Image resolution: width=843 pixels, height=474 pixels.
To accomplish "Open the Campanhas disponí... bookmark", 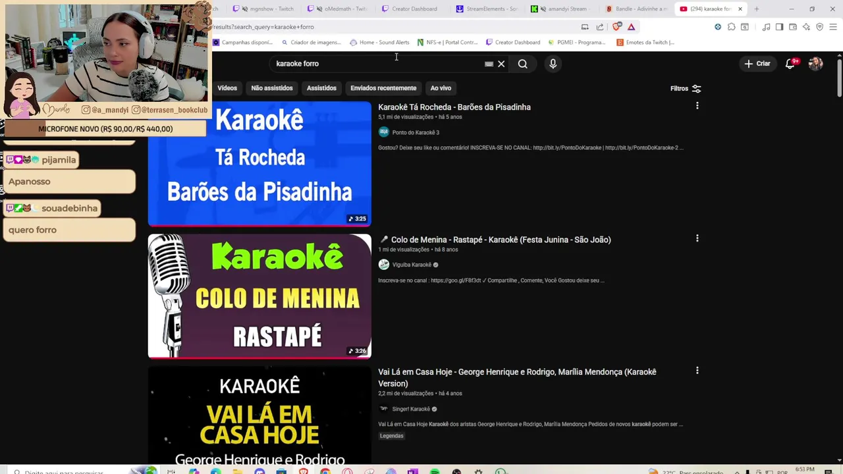I will (242, 42).
